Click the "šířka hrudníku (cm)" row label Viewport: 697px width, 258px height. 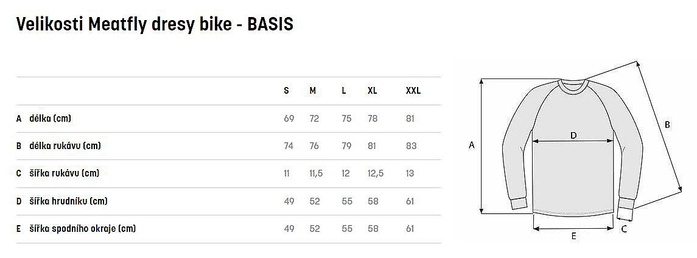pyautogui.click(x=68, y=201)
